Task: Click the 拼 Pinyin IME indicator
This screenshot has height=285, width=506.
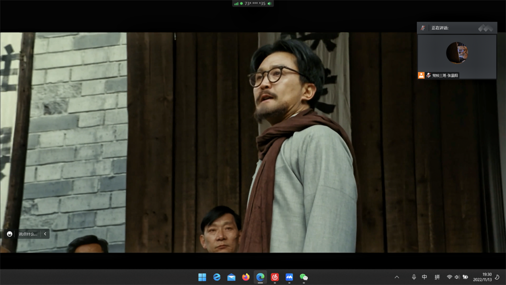Action: tap(437, 277)
